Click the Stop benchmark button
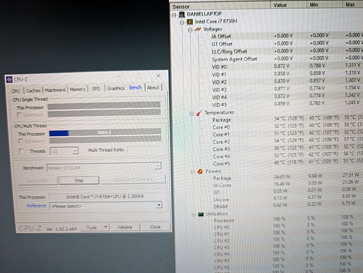The height and width of the screenshot is (273, 363). pyautogui.click(x=79, y=180)
